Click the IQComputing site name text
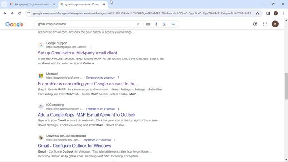 tap(55, 105)
